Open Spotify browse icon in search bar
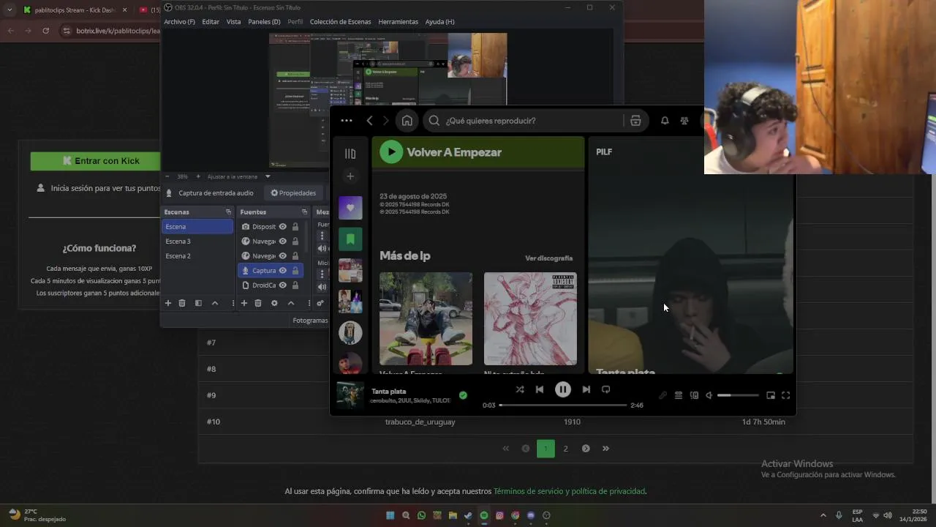The height and width of the screenshot is (527, 936). pos(635,121)
